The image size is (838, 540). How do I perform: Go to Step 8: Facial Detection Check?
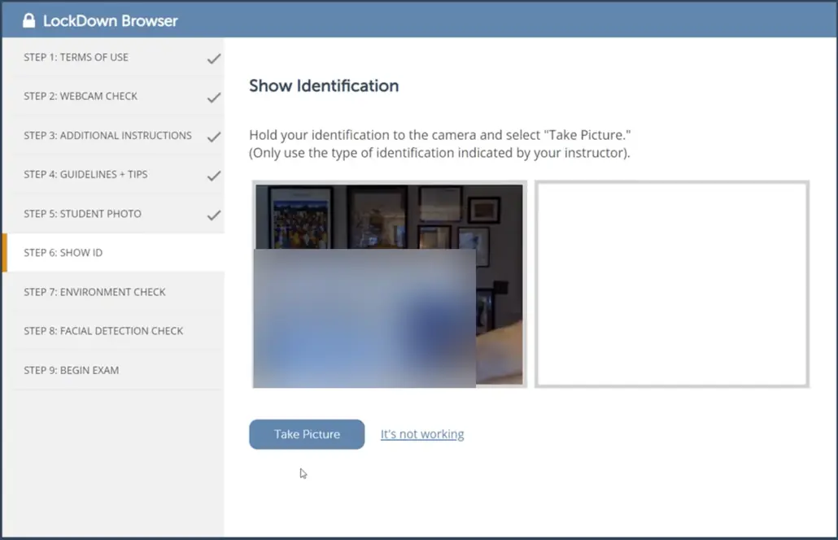[113, 331]
